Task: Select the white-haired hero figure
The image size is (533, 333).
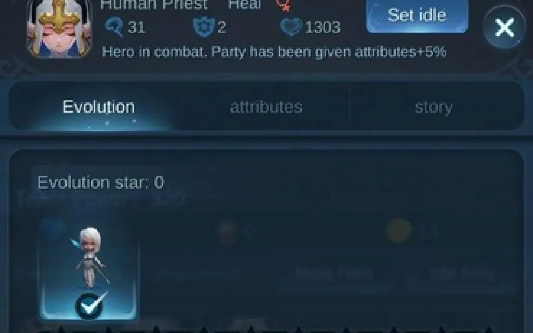Action: (x=89, y=257)
